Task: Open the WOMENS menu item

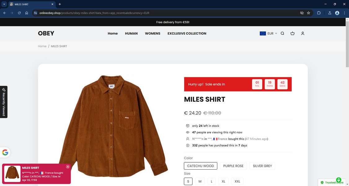Action: tap(153, 33)
